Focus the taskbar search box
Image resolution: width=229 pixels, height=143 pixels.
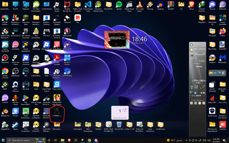pos(26,140)
